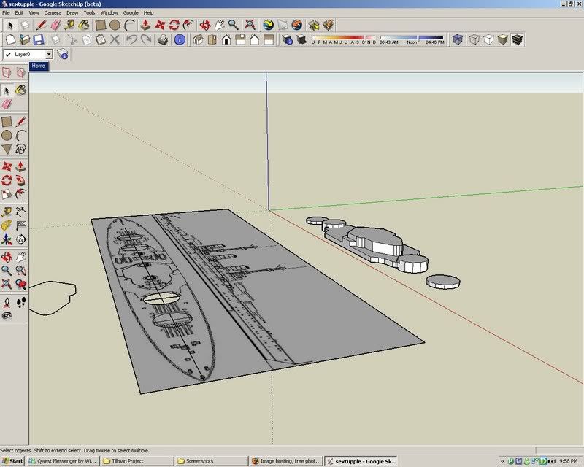Click the Google Earth globe icon

tap(268, 26)
